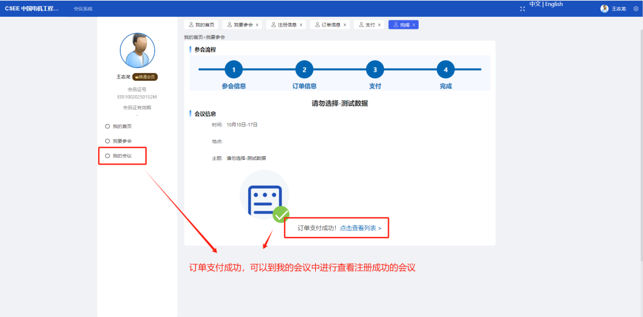Close the 支付 tab
This screenshot has width=643, height=317.
click(x=380, y=25)
